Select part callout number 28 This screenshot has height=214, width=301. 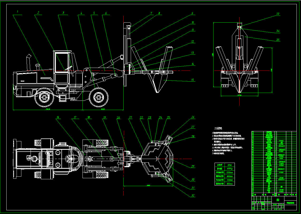click(193, 136)
